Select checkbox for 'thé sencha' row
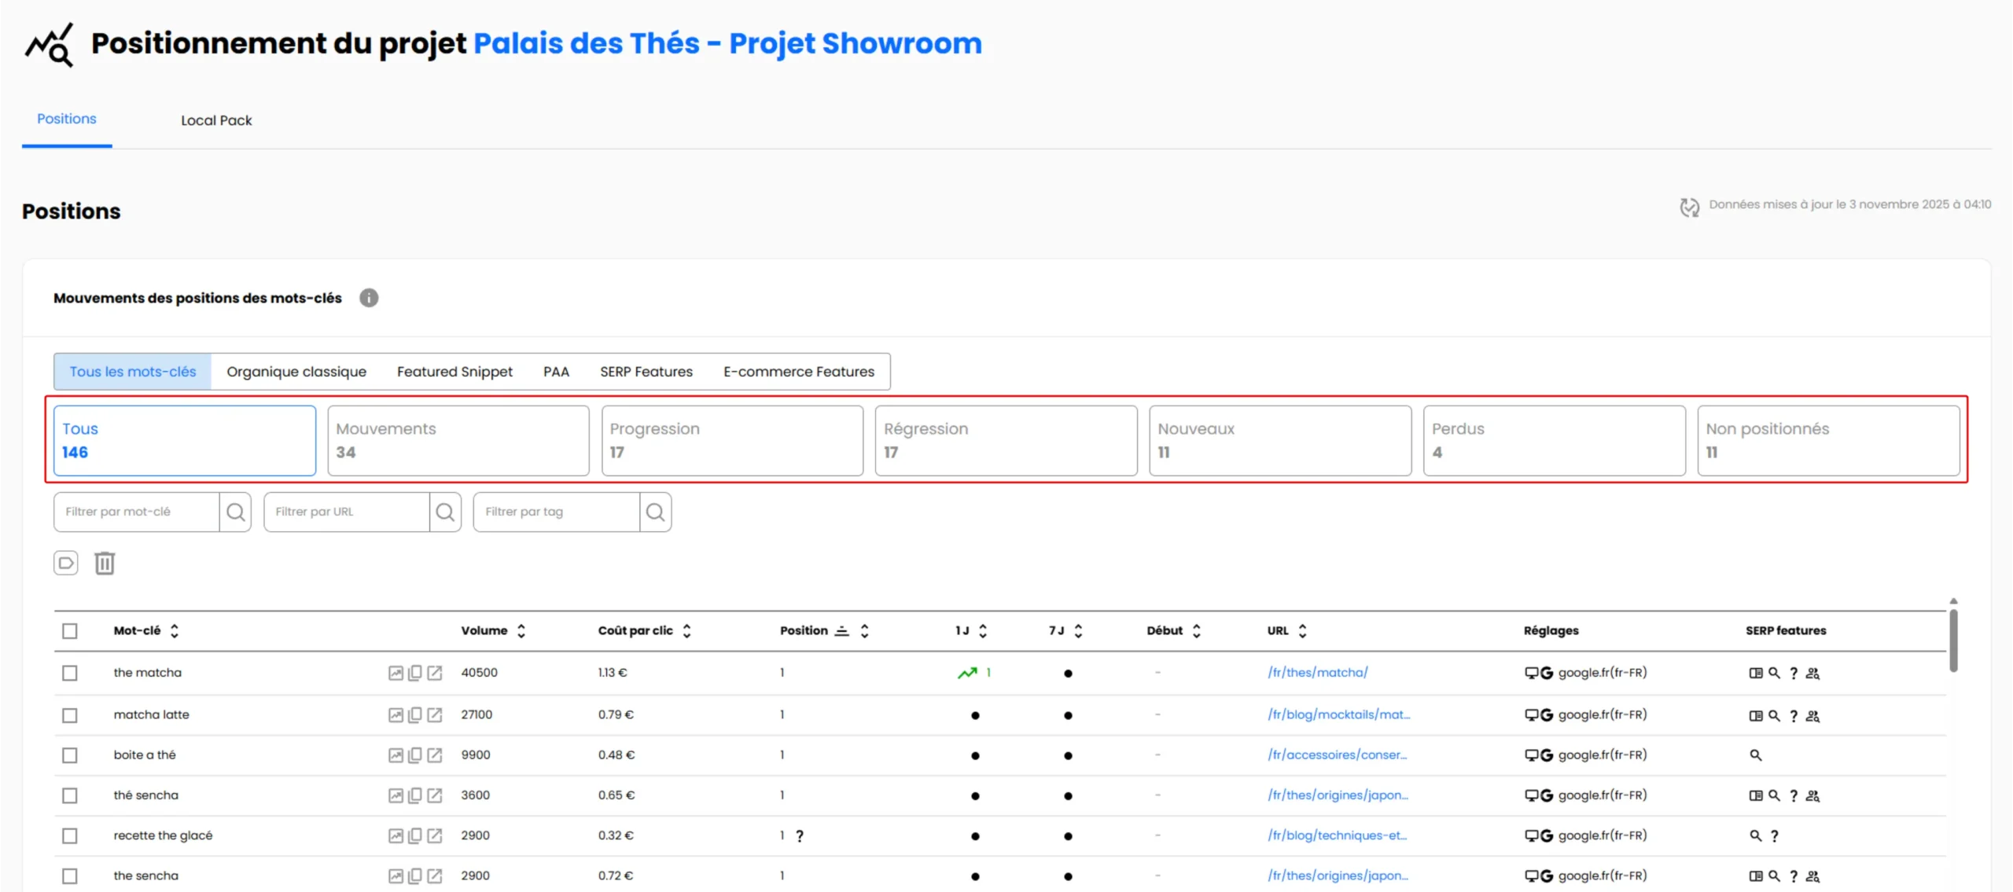Screen dimensions: 2013x892 70,795
